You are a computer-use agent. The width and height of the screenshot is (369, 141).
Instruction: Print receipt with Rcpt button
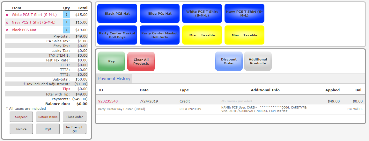[x=48, y=129]
